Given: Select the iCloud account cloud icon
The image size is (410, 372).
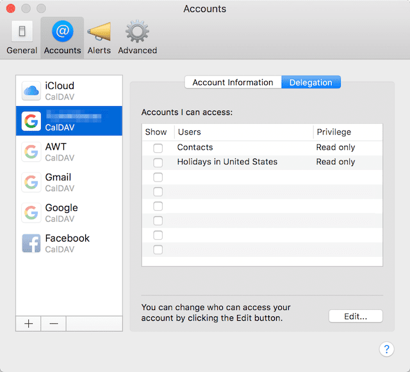Looking at the screenshot, I should tap(31, 91).
